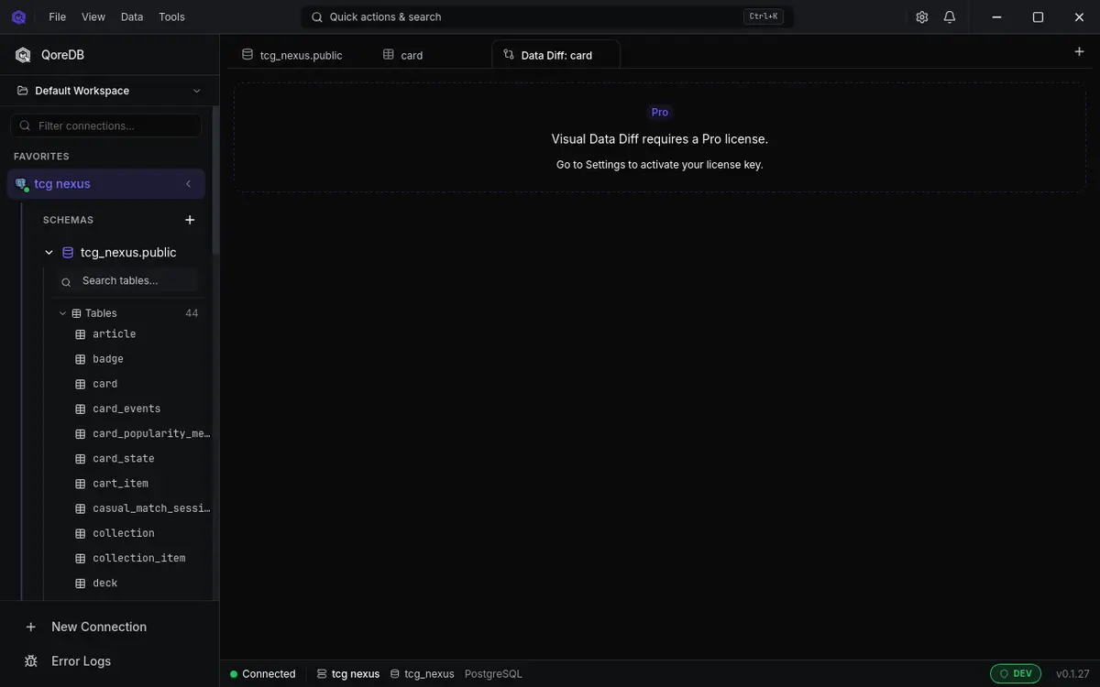Click the QoreDB logo in title bar
The image size is (1100, 687).
18,16
